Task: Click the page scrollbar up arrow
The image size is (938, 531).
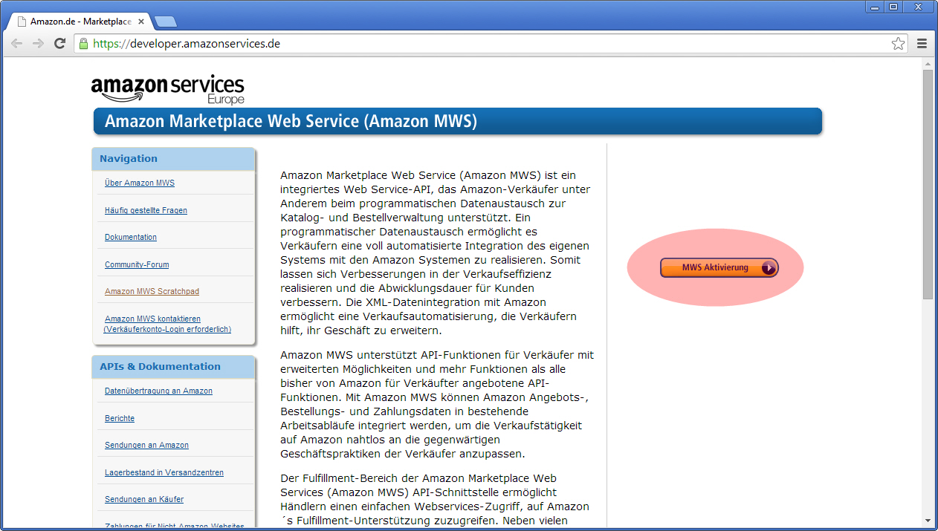Action: tap(928, 64)
